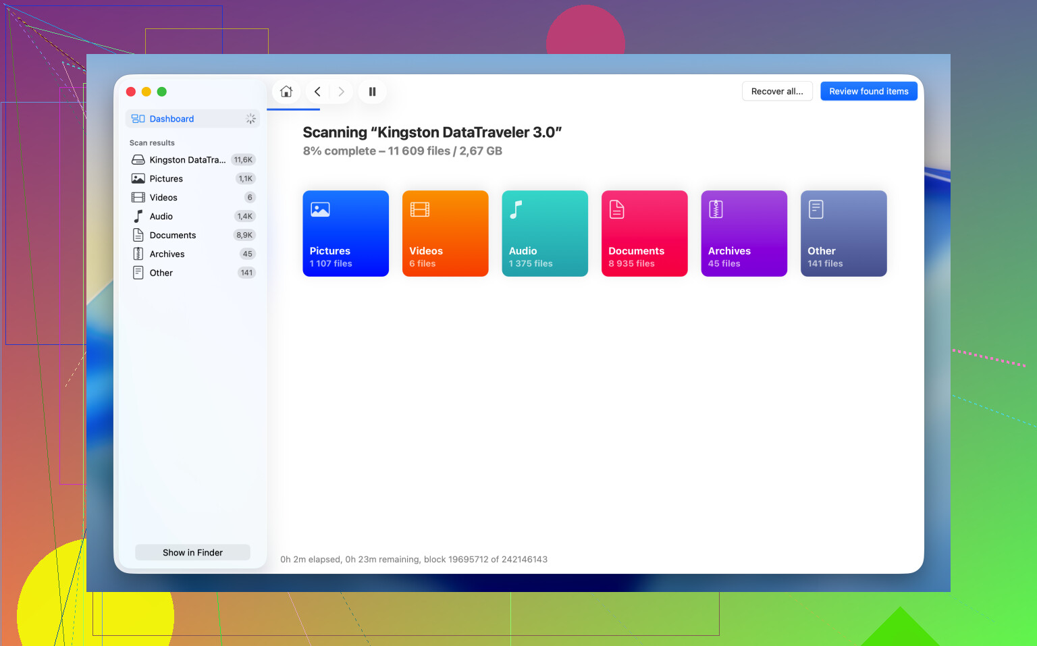
Task: Go forward with the right chevron
Action: (341, 92)
